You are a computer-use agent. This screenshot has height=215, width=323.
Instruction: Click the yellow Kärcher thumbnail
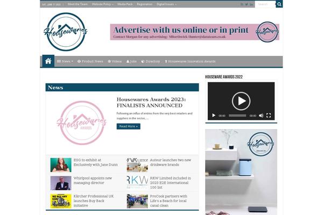click(61, 201)
